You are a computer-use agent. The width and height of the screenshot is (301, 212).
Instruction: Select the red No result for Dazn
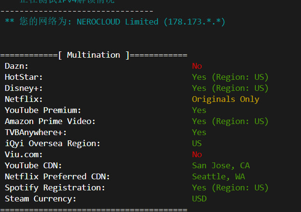tap(197, 66)
